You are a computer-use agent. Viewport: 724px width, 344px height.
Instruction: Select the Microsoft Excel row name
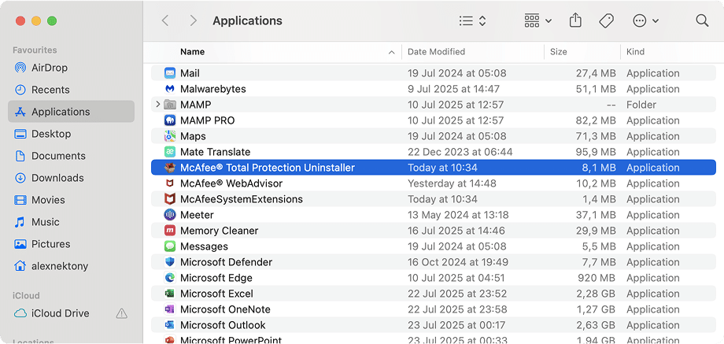216,293
